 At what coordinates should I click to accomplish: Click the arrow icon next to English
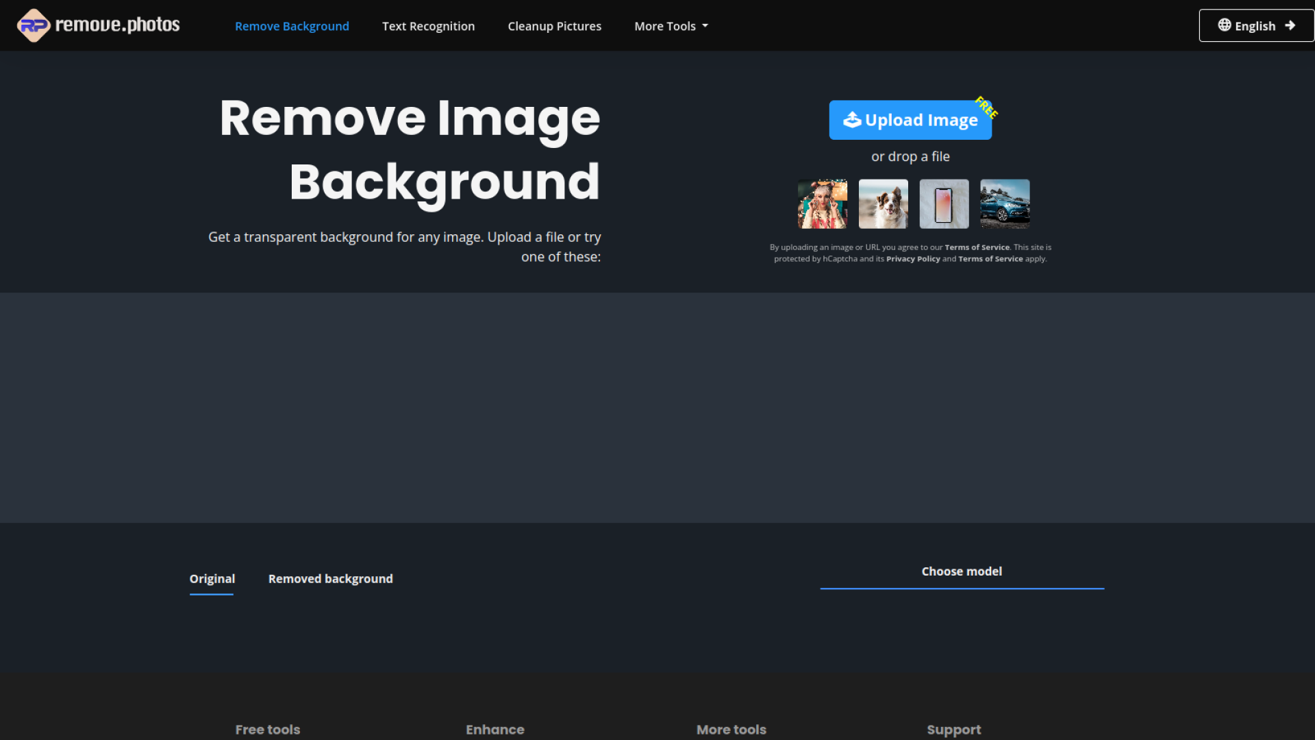[x=1290, y=25]
